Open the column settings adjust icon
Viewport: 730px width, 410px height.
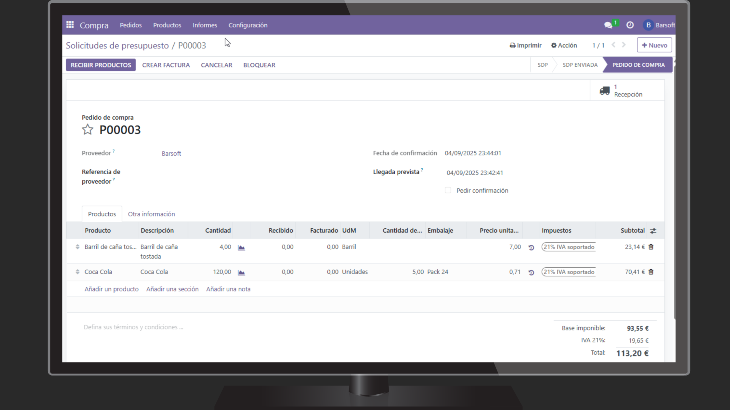tap(653, 231)
